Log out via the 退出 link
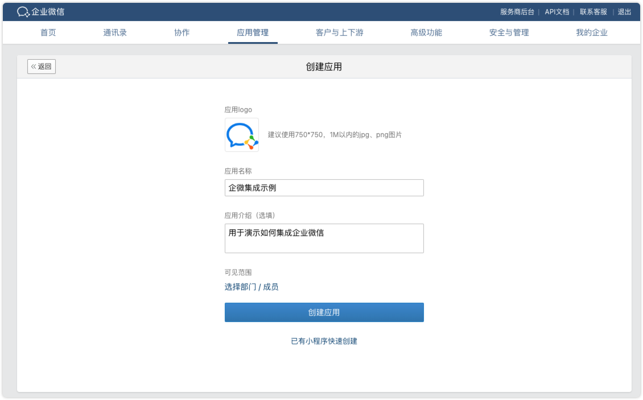Image resolution: width=643 pixels, height=400 pixels. [x=625, y=12]
